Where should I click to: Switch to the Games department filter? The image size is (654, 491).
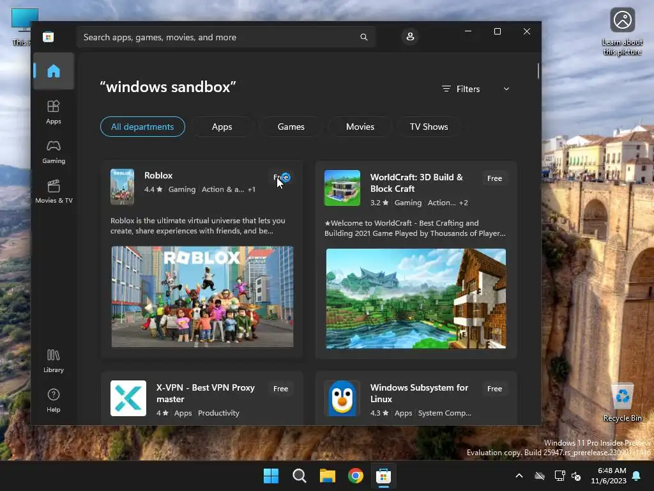pyautogui.click(x=291, y=127)
